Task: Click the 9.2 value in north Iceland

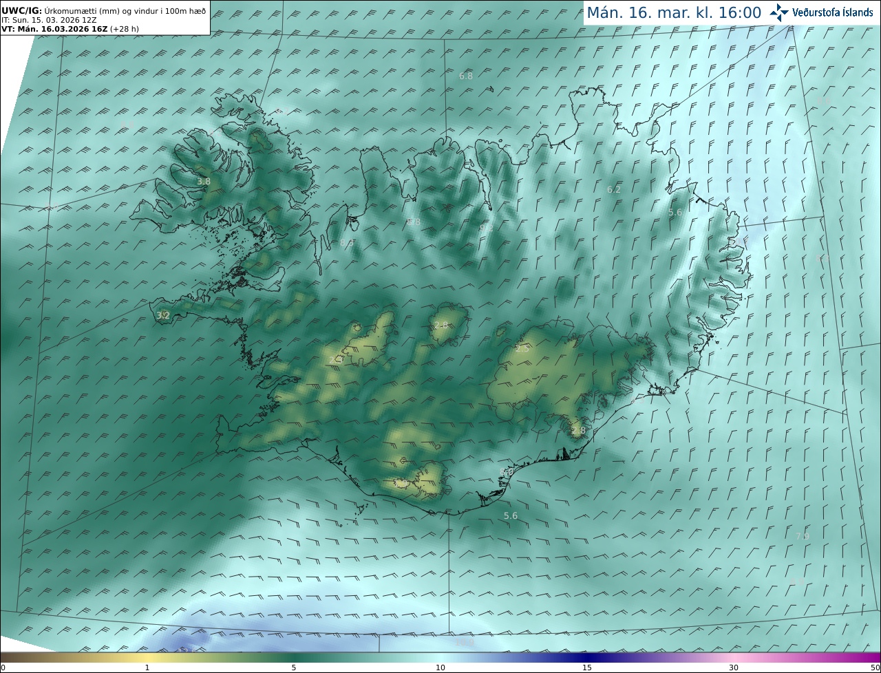Action: tap(487, 227)
